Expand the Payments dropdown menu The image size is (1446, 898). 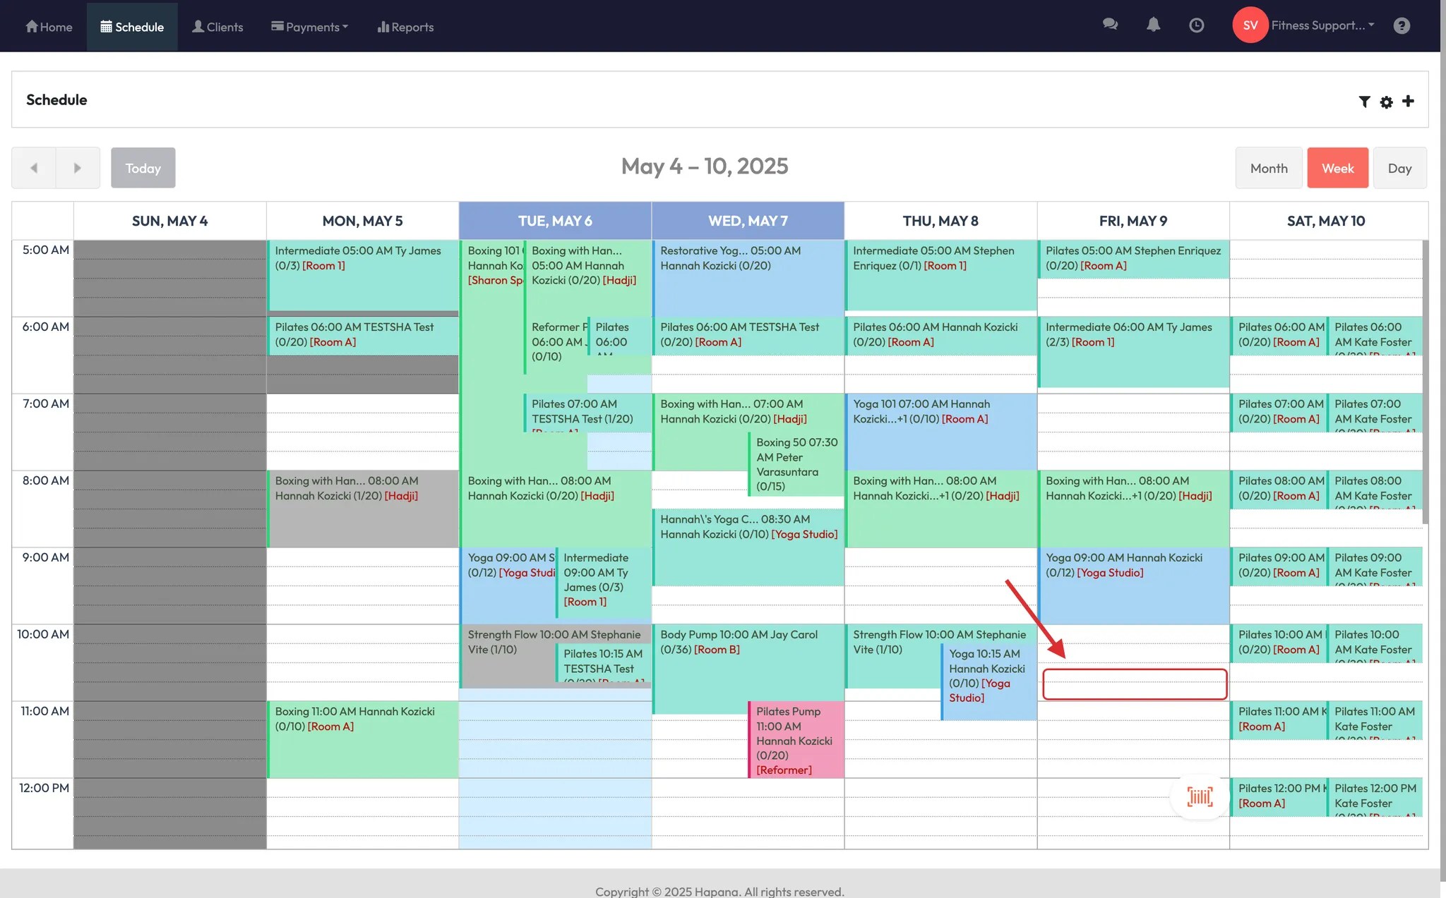[x=310, y=27]
